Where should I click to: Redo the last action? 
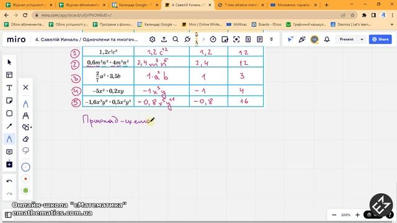[x=9, y=194]
